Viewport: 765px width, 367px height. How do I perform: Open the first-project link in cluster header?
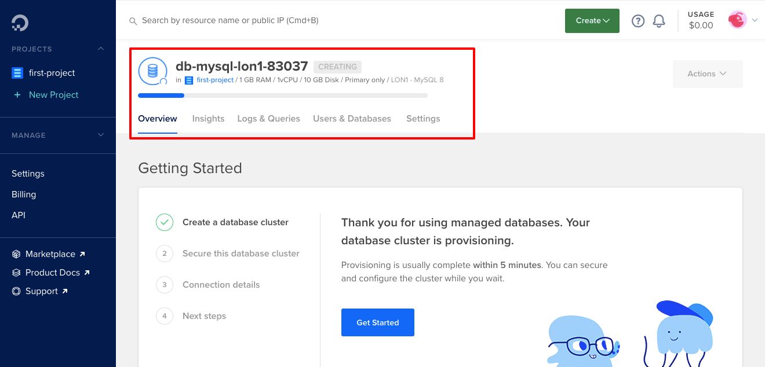pos(215,80)
